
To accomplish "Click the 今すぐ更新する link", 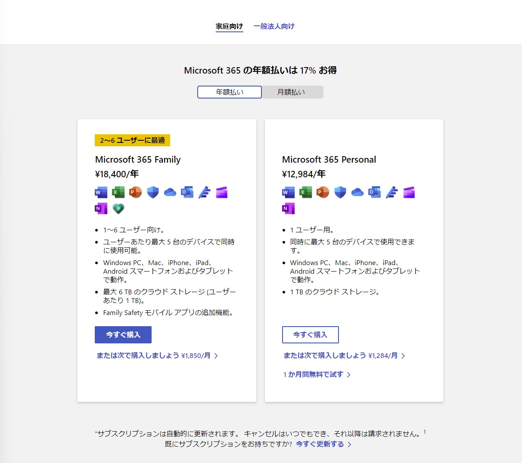I will (x=324, y=444).
